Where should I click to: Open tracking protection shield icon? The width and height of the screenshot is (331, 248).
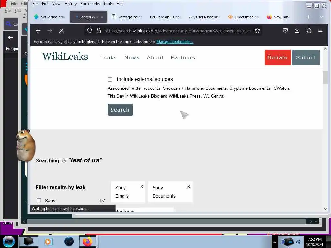[x=90, y=31]
